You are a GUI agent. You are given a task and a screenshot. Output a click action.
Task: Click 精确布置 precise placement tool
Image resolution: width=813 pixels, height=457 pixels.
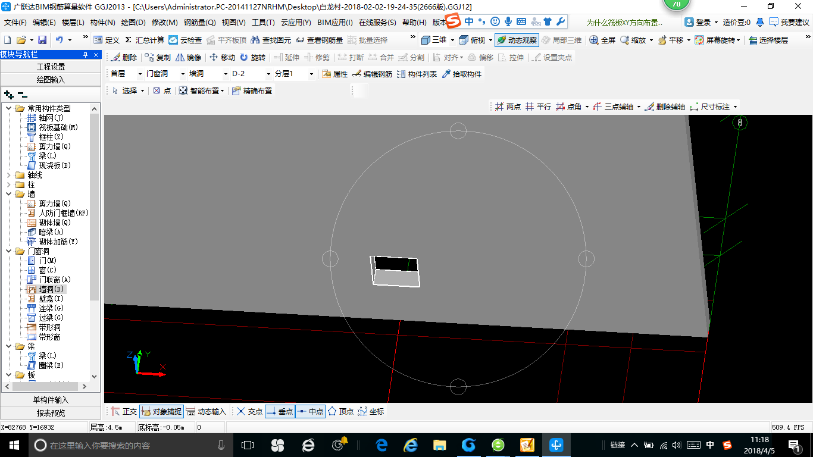[x=252, y=91]
